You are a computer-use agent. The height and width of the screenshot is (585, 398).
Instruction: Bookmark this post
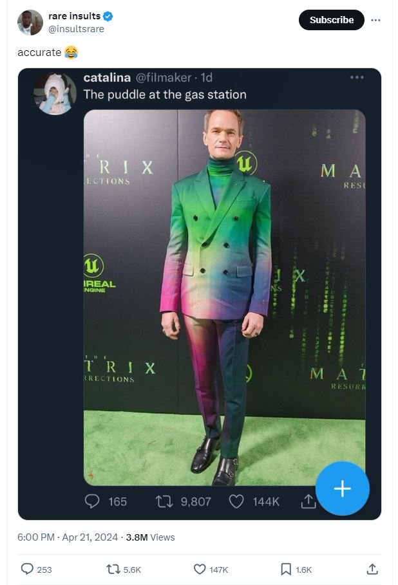(286, 569)
